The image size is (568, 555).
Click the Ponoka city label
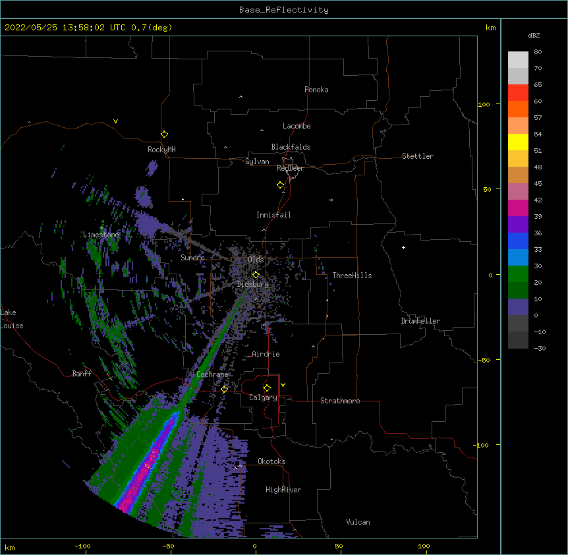(316, 90)
